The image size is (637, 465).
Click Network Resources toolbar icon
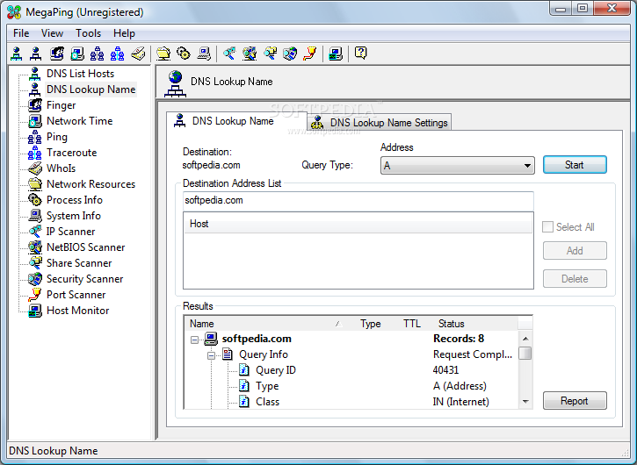pyautogui.click(x=163, y=54)
